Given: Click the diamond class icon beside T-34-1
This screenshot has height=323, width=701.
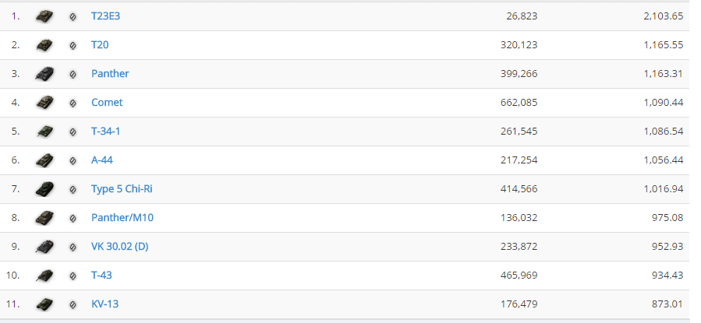Looking at the screenshot, I should (73, 132).
